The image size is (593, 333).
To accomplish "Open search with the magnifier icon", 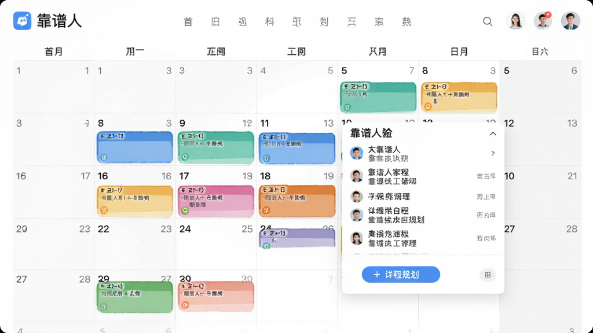I will (x=488, y=21).
